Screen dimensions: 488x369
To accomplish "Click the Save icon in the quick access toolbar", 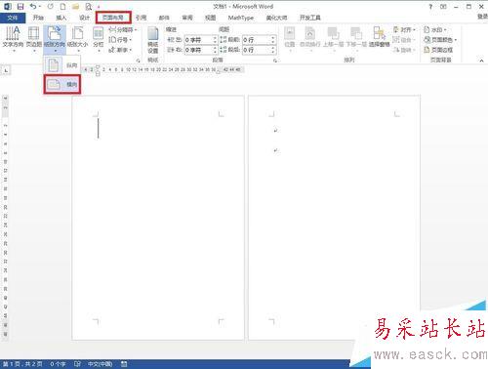I will coord(20,6).
